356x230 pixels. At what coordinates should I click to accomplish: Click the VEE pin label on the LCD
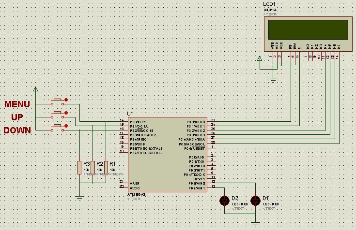pyautogui.click(x=281, y=45)
